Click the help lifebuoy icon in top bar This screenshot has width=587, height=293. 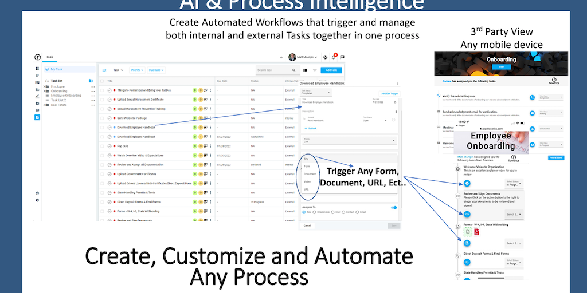click(325, 57)
